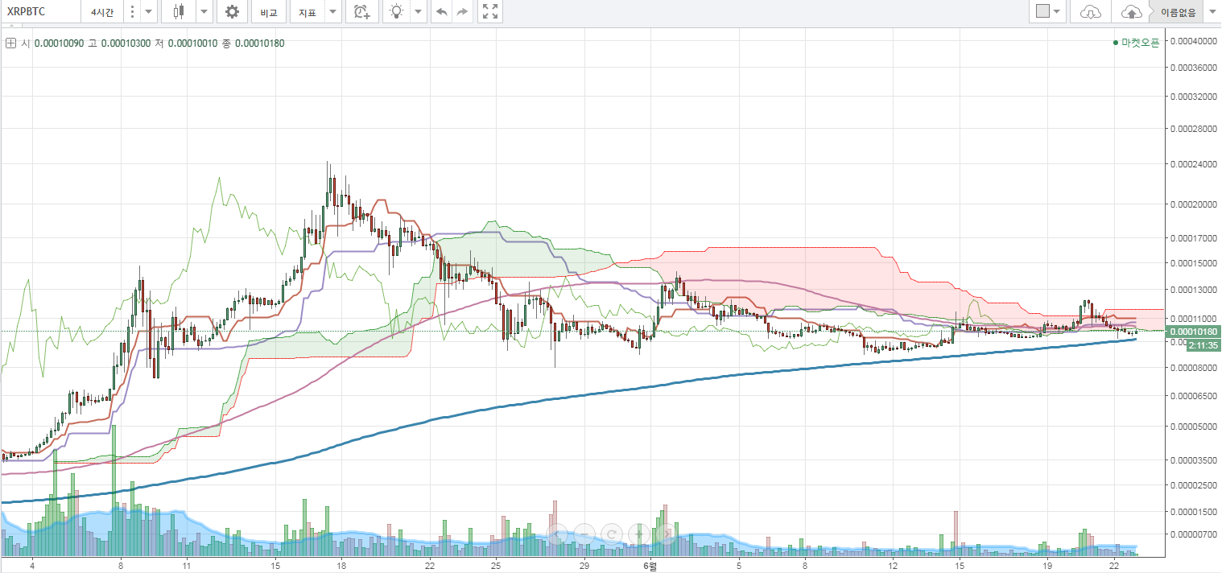Click the 고 high value 0.00010300
The image size is (1226, 573).
pyautogui.click(x=126, y=43)
